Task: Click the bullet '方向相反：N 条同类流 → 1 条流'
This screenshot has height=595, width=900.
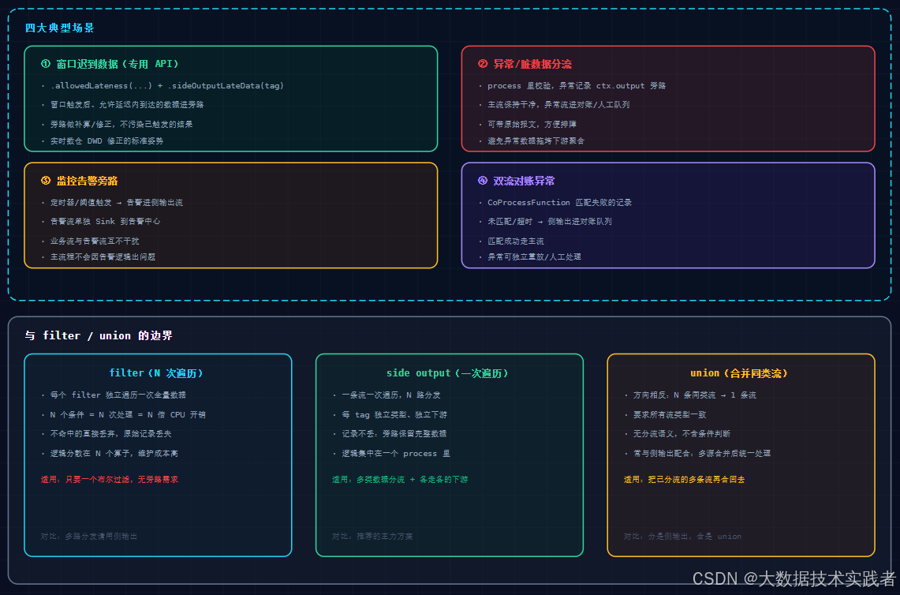Action: pos(694,395)
